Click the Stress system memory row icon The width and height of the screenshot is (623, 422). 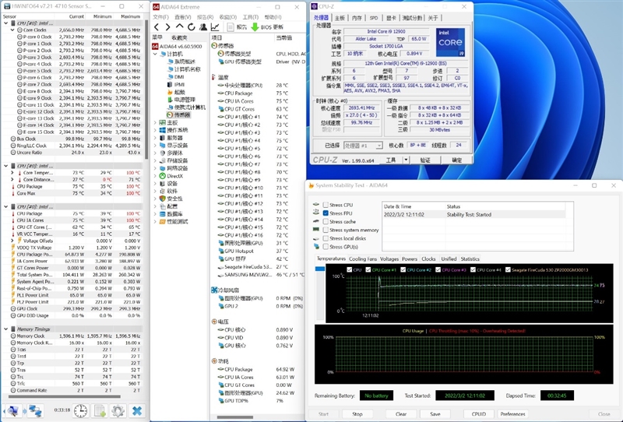316,230
